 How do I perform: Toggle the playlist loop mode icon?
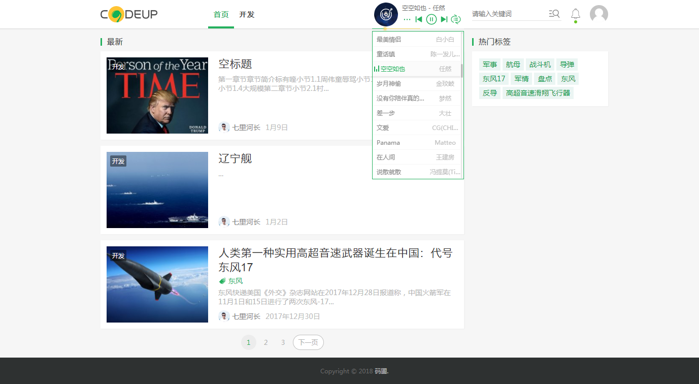click(456, 19)
